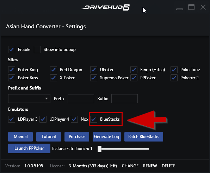
Task: Close the Asian Hand Converter window
Action: tap(203, 7)
